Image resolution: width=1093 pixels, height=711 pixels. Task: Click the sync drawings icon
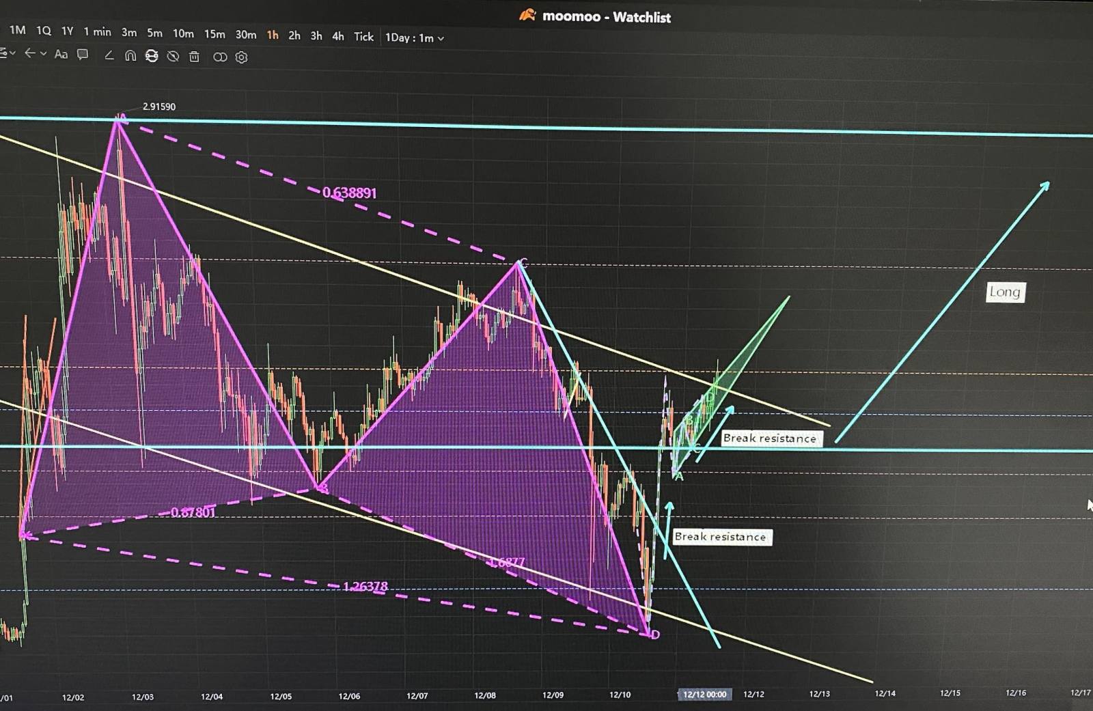tap(152, 56)
